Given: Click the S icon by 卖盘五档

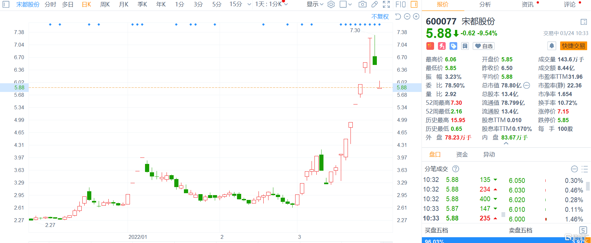Looking at the screenshot, I should coord(583,230).
